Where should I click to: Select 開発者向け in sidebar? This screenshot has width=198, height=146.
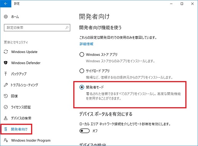pyautogui.click(x=19, y=129)
